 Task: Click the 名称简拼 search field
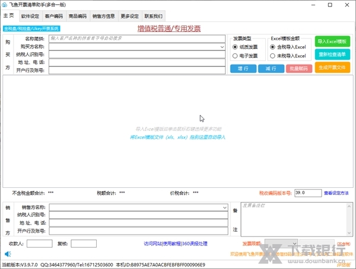click(x=137, y=39)
